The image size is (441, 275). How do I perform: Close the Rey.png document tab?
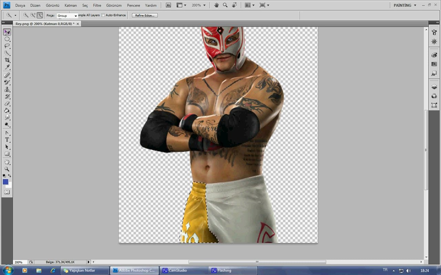coord(78,24)
